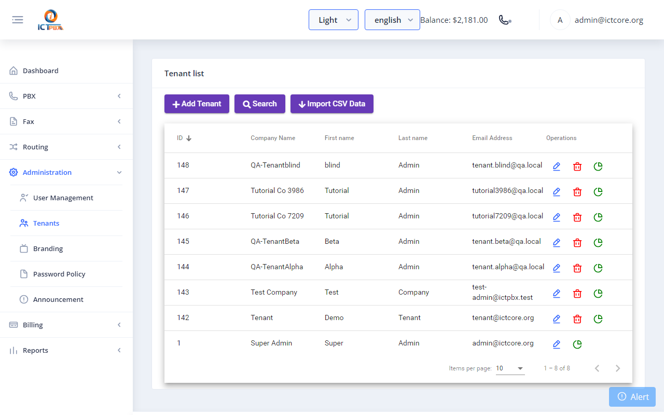The width and height of the screenshot is (664, 415).
Task: Delete the tenant with ID 142
Action: click(x=577, y=319)
